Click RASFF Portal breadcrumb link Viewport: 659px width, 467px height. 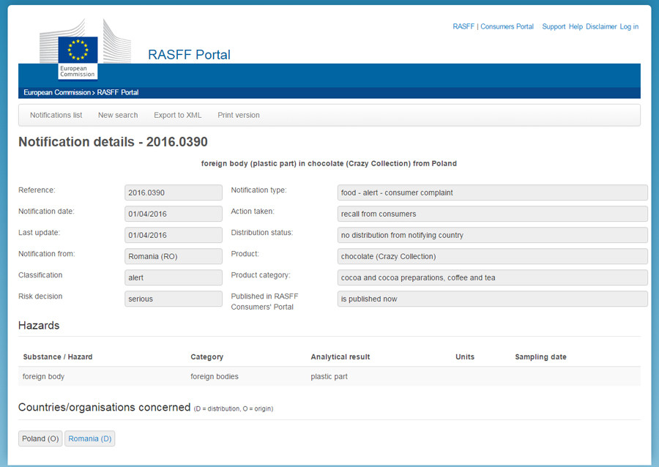[x=118, y=93]
